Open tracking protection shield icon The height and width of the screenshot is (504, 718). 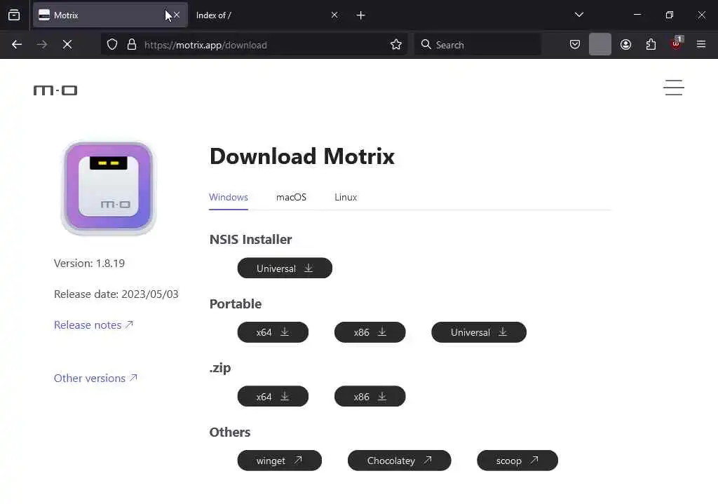(112, 44)
